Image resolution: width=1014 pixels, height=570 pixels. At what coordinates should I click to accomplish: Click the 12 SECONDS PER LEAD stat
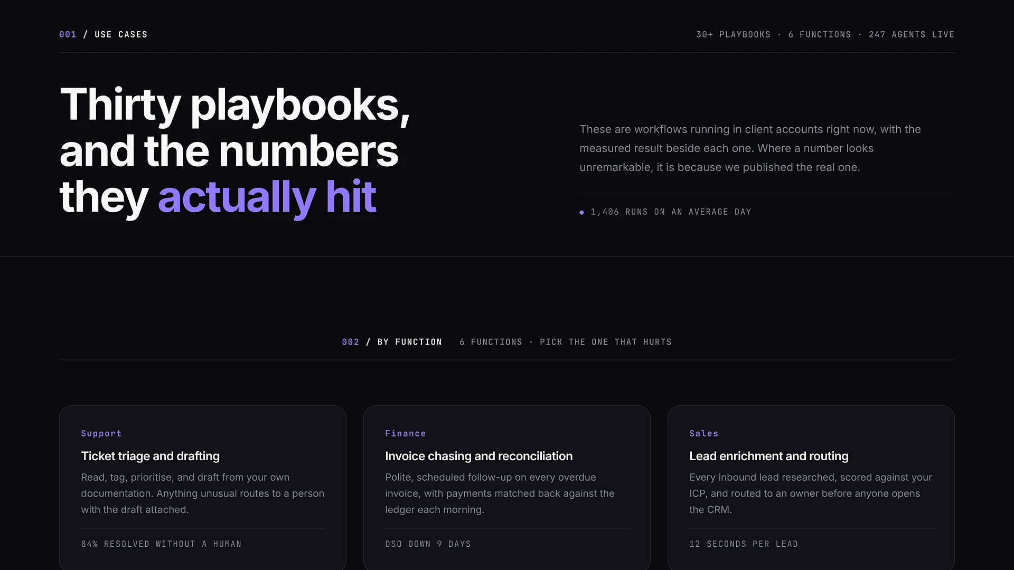click(x=744, y=544)
